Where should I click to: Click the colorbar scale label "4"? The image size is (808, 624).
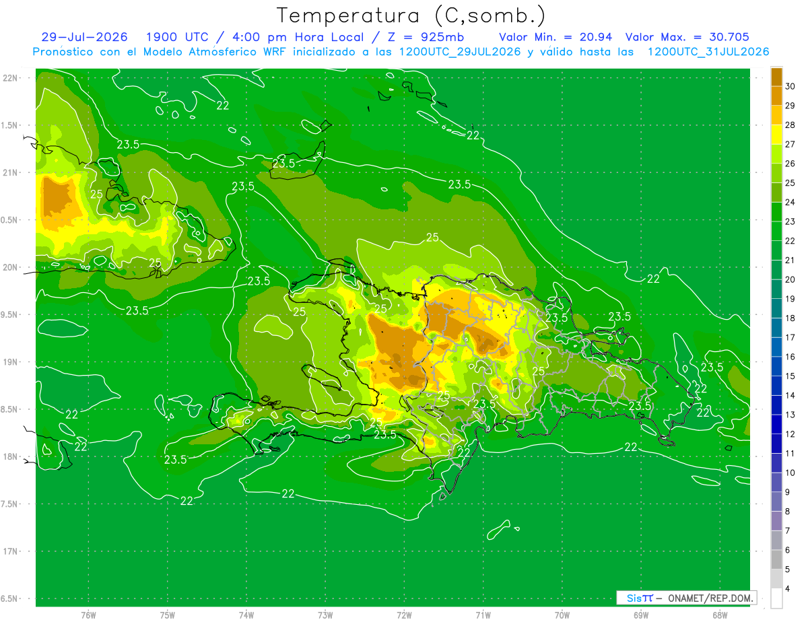(x=788, y=589)
